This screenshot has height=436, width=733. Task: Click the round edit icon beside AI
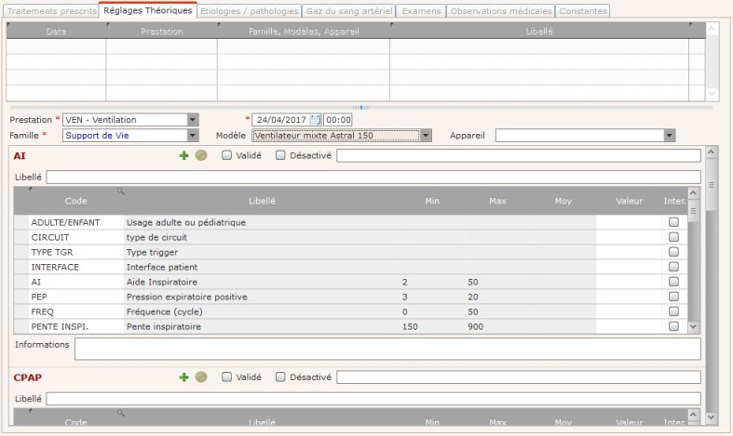coord(201,155)
